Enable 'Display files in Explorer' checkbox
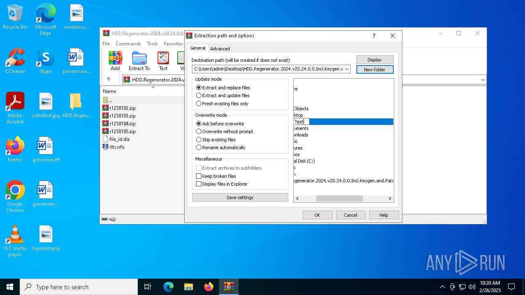Viewport: 525px width, 295px height. 222,184
